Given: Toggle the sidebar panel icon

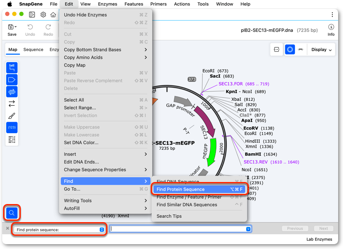Looking at the screenshot, I should [x=32, y=15].
